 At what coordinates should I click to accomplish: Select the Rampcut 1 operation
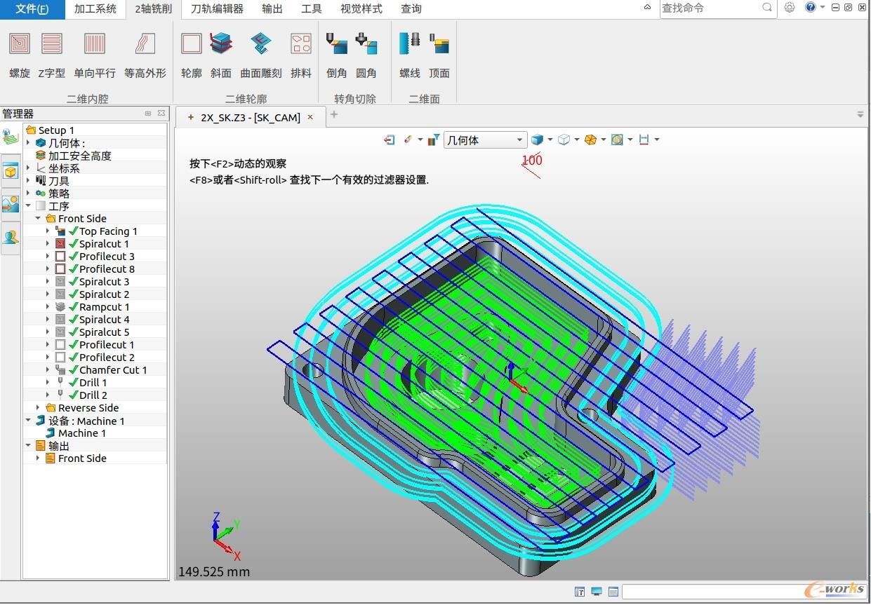point(104,307)
